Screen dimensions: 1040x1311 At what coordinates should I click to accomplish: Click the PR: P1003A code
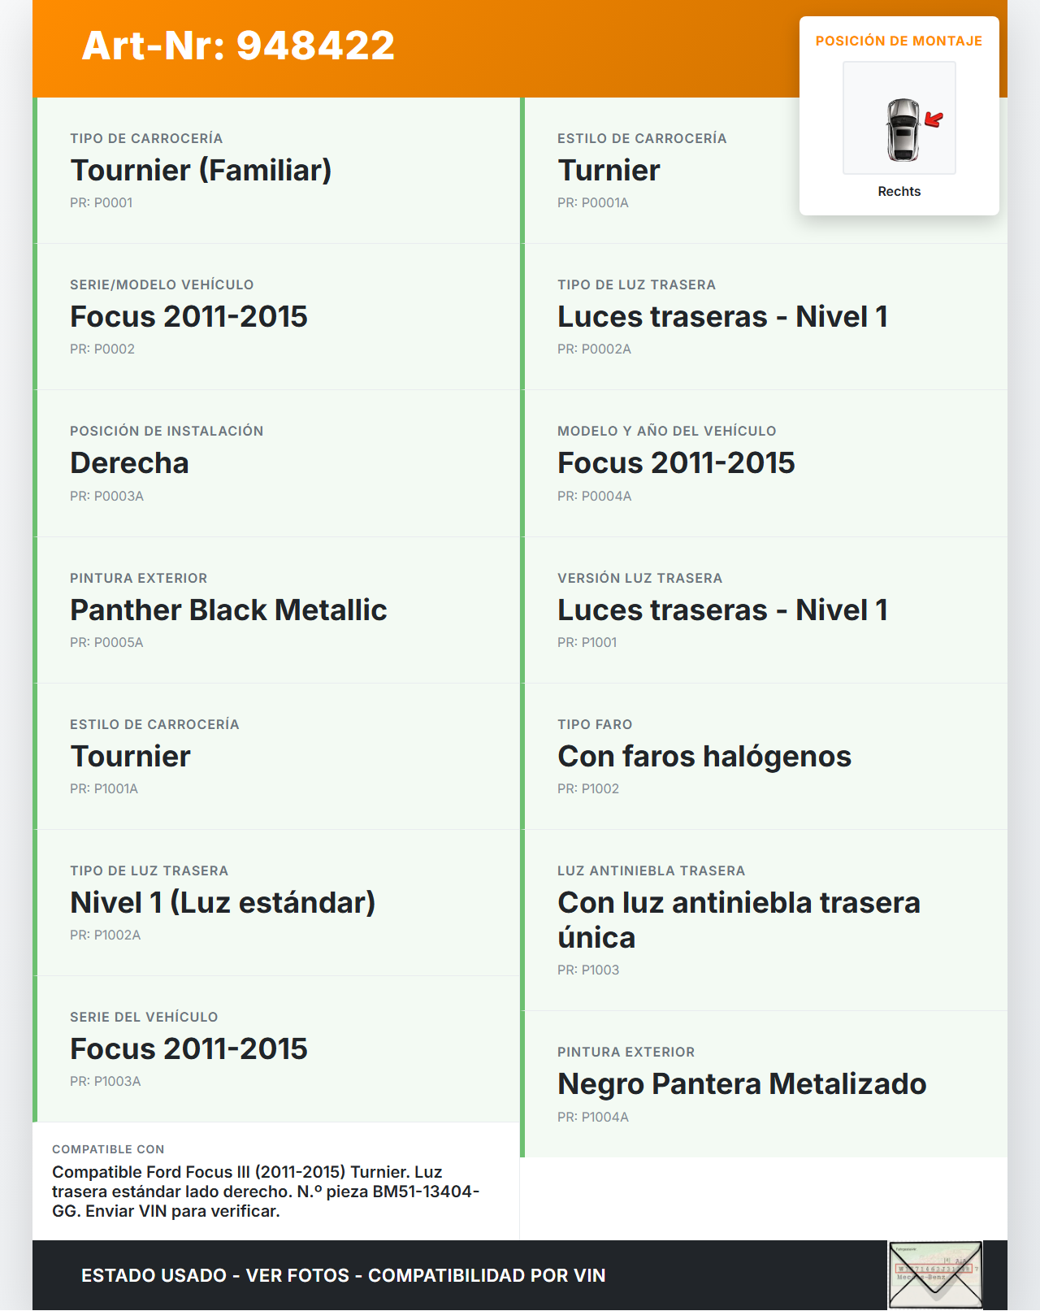click(106, 1082)
